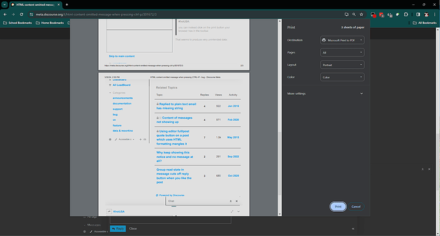
Task: Click KhoiUSA username in preview footer
Action: [119, 212]
